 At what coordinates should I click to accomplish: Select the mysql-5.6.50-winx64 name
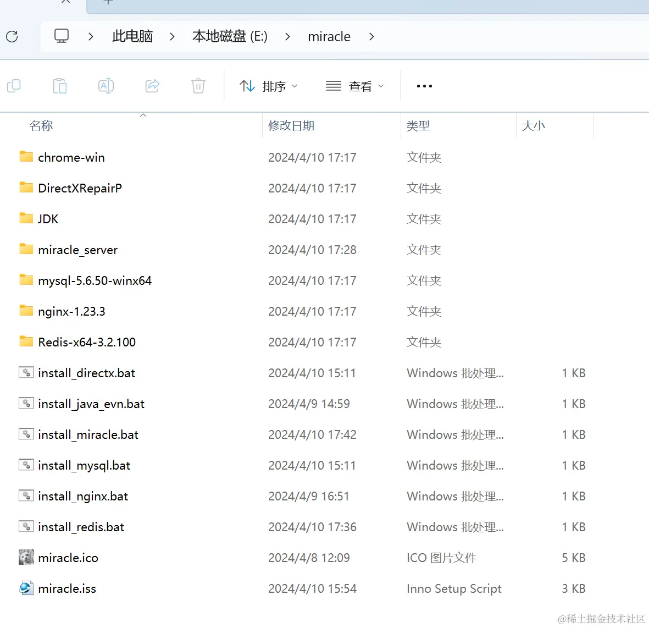pyautogui.click(x=95, y=280)
